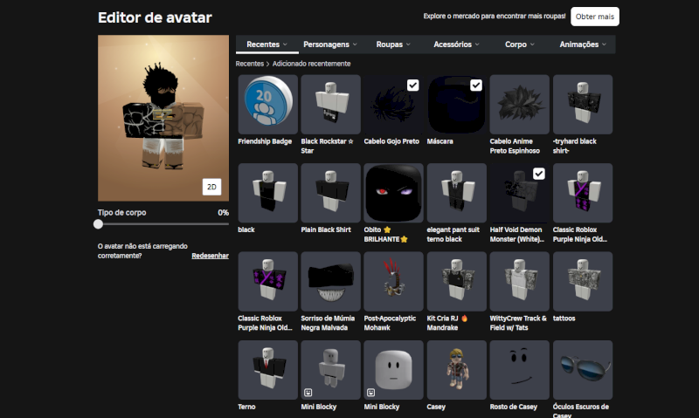Choose the Cabelo Anime Preto Espinhoso hair

point(519,104)
